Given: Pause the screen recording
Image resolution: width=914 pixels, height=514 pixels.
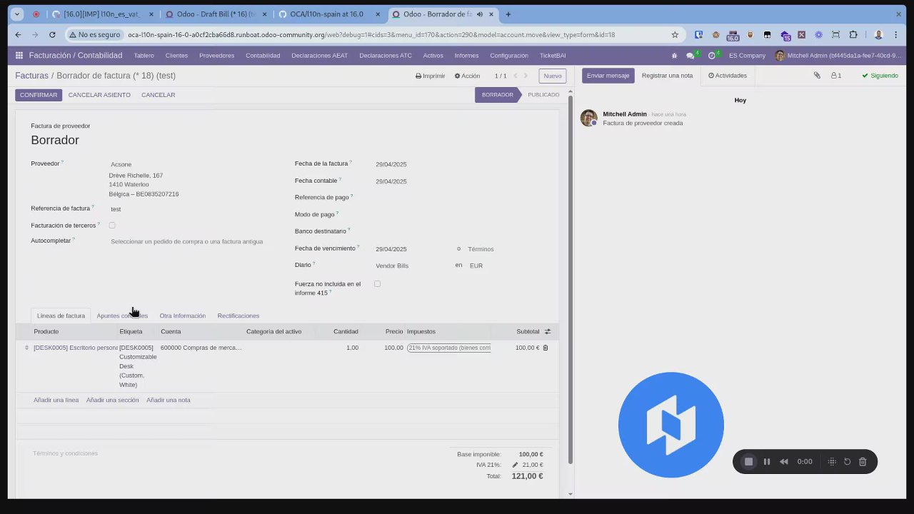Looking at the screenshot, I should click(x=767, y=462).
